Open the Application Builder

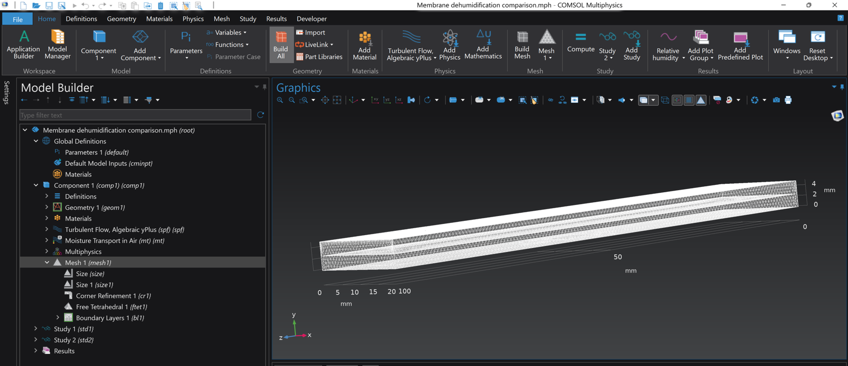pos(23,44)
